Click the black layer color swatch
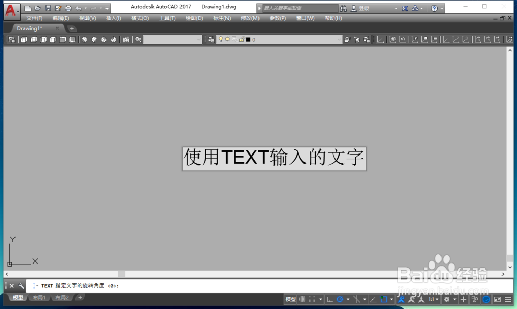 (x=248, y=40)
